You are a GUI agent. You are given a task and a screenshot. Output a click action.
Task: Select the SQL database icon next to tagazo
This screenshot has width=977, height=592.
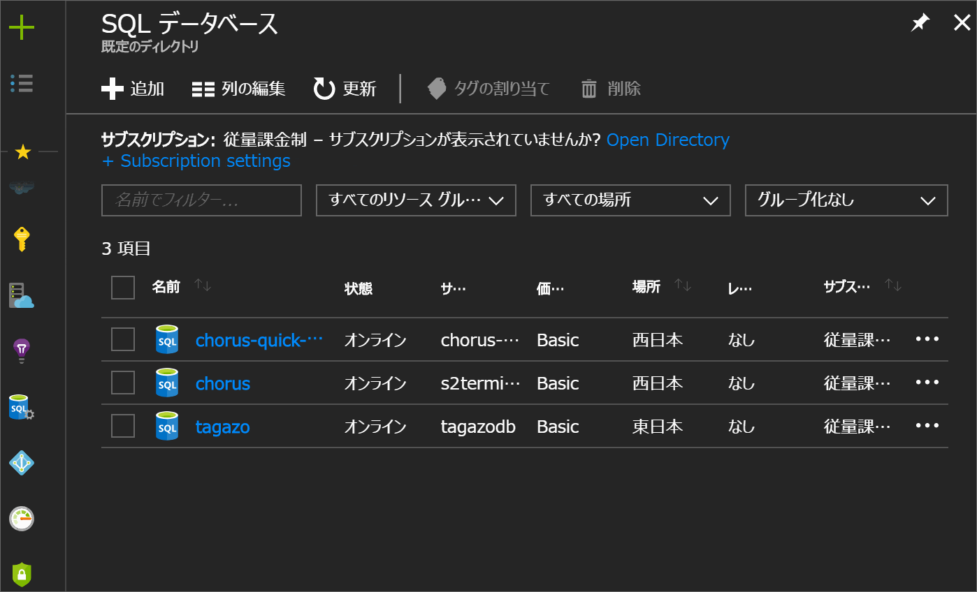coord(167,426)
